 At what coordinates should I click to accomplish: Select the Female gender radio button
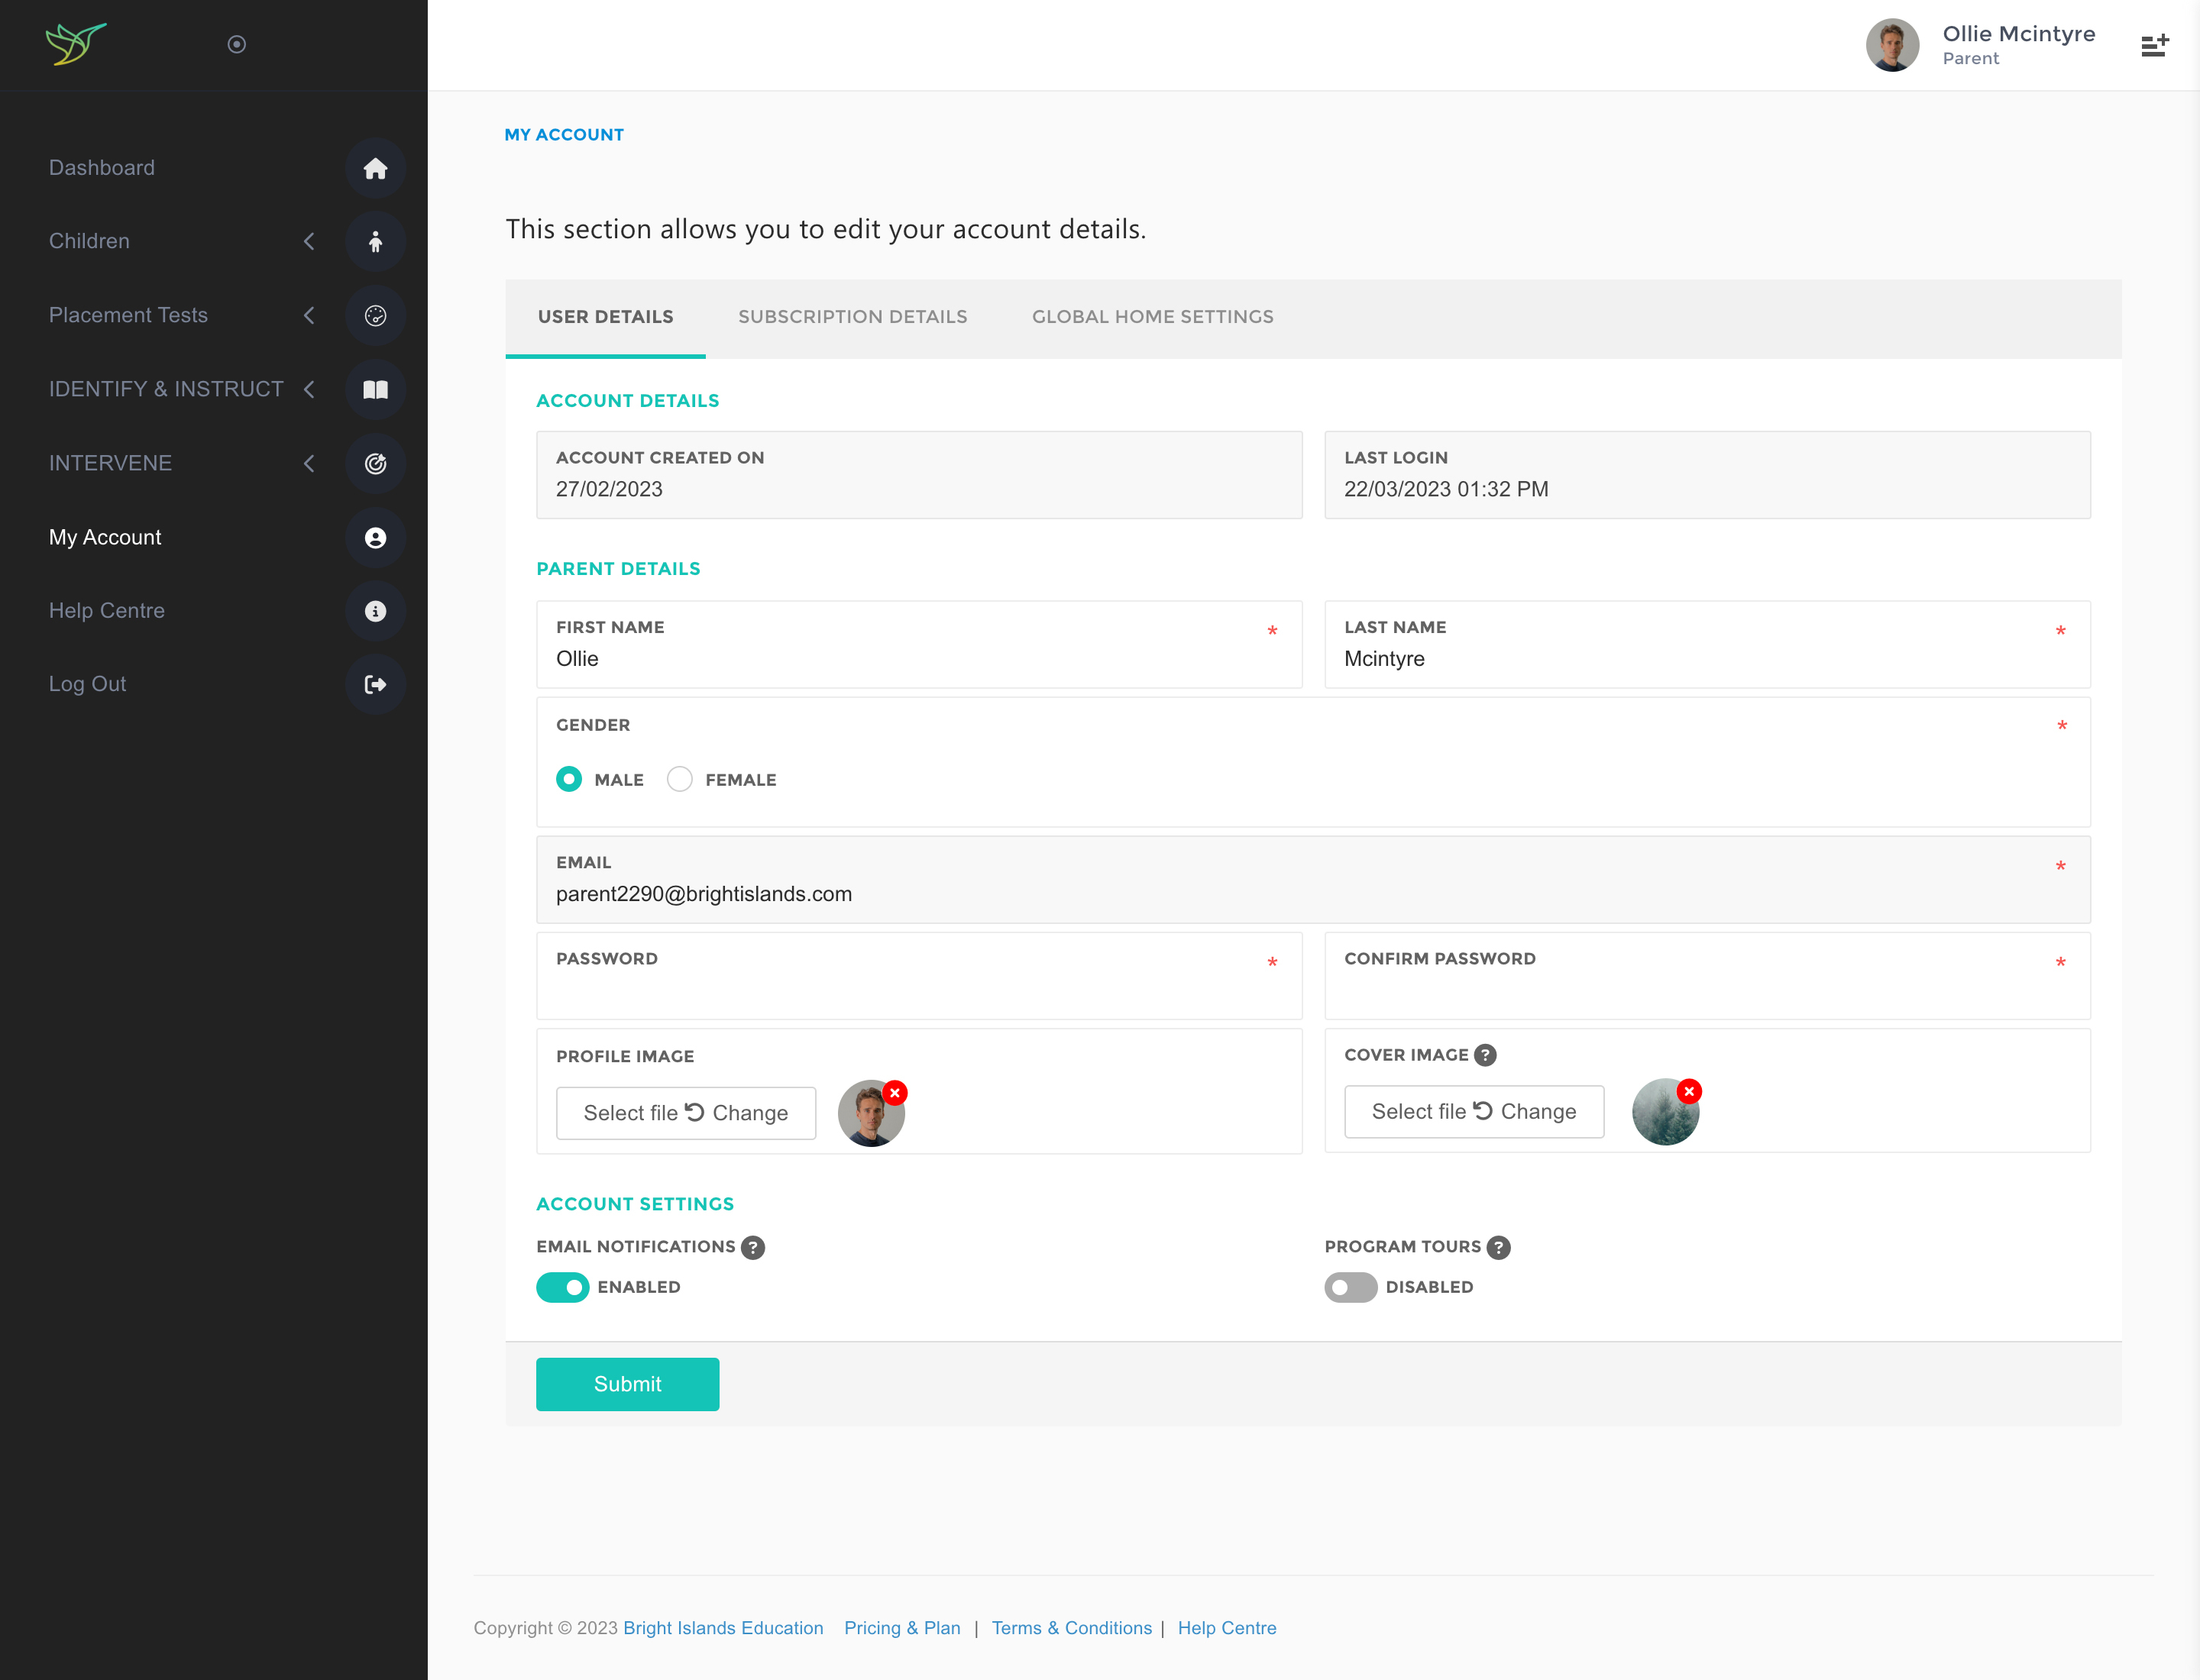tap(681, 779)
